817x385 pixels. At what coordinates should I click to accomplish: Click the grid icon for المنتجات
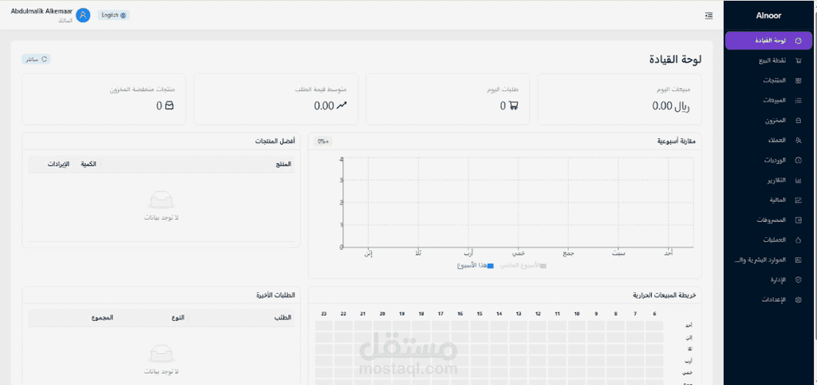click(798, 81)
